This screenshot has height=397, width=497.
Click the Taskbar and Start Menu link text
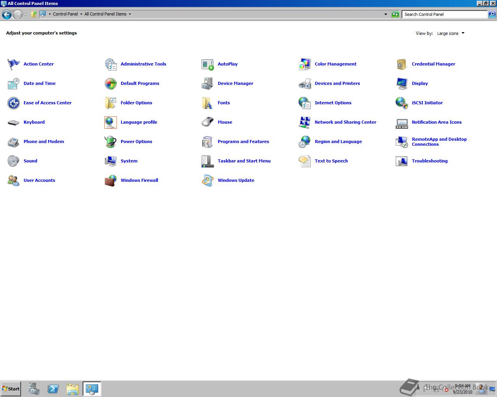(x=244, y=161)
